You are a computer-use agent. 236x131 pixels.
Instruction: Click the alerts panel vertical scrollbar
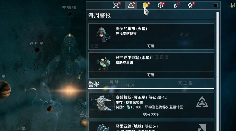[x=218, y=72]
